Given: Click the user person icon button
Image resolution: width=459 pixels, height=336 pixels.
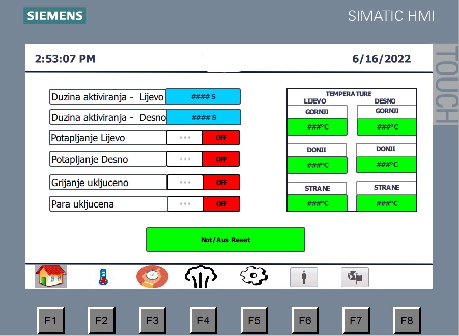Looking at the screenshot, I should pos(304,277).
